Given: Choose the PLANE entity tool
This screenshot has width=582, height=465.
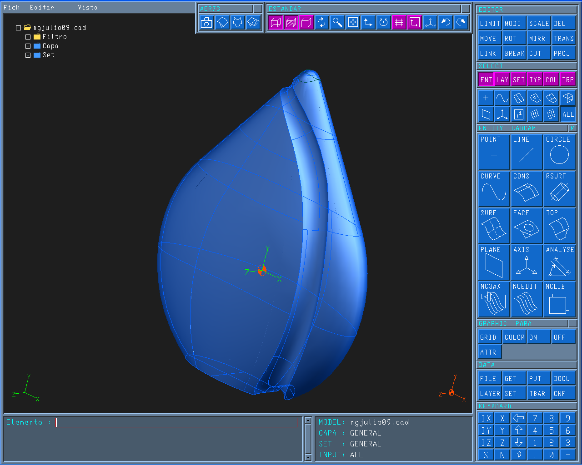Looking at the screenshot, I should click(x=494, y=262).
